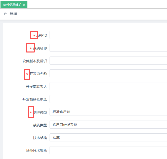Screen dimensions: 167x159
Task: Click the 其他技术架构 input field
Action: point(108,150)
